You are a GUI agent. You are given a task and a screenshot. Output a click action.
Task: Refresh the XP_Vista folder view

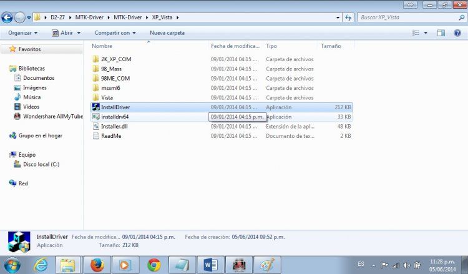click(348, 17)
